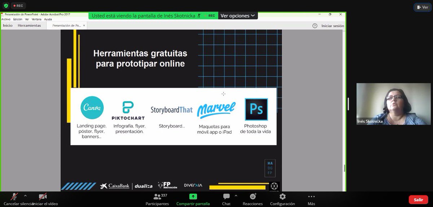The height and width of the screenshot is (207, 433).
Task: Leave meeting with the Salir button
Action: click(x=419, y=199)
